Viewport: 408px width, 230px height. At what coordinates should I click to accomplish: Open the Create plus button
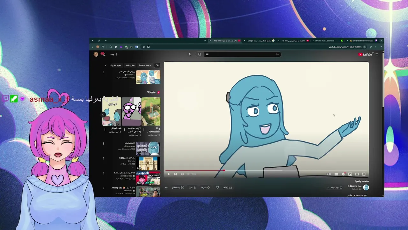tap(114, 54)
